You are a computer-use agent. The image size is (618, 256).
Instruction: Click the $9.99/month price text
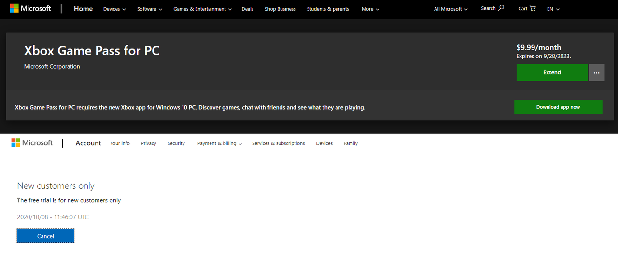tap(539, 47)
